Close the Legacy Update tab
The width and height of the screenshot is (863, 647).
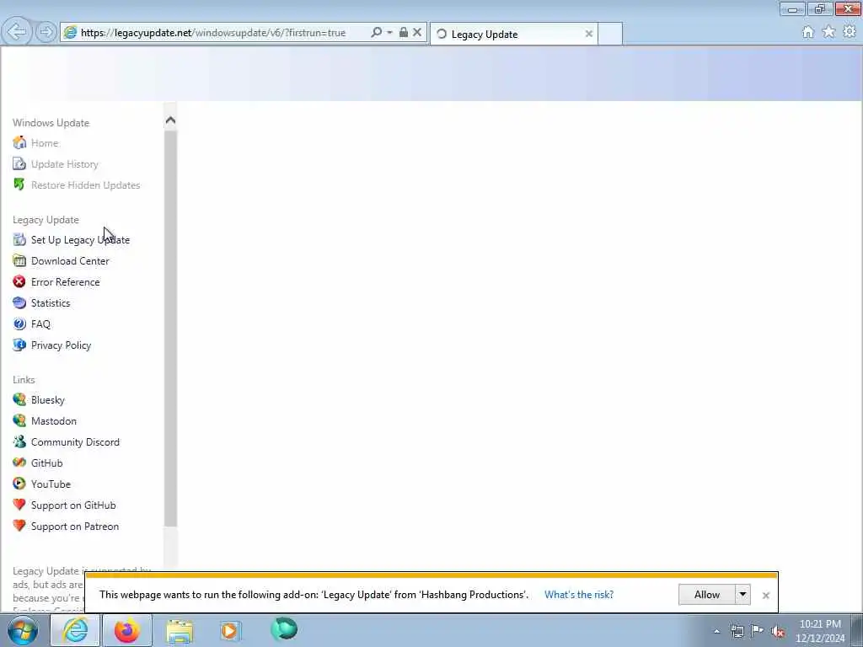coord(588,34)
